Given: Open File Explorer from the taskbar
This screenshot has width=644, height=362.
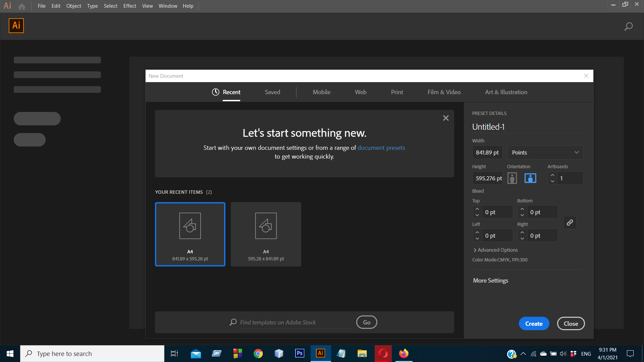Looking at the screenshot, I should [x=362, y=354].
